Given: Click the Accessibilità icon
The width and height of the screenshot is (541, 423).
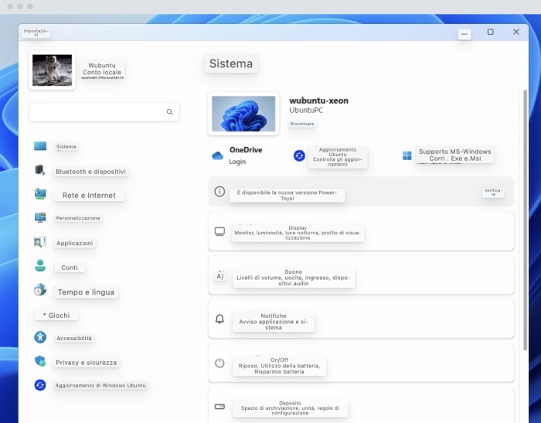Looking at the screenshot, I should [x=40, y=337].
